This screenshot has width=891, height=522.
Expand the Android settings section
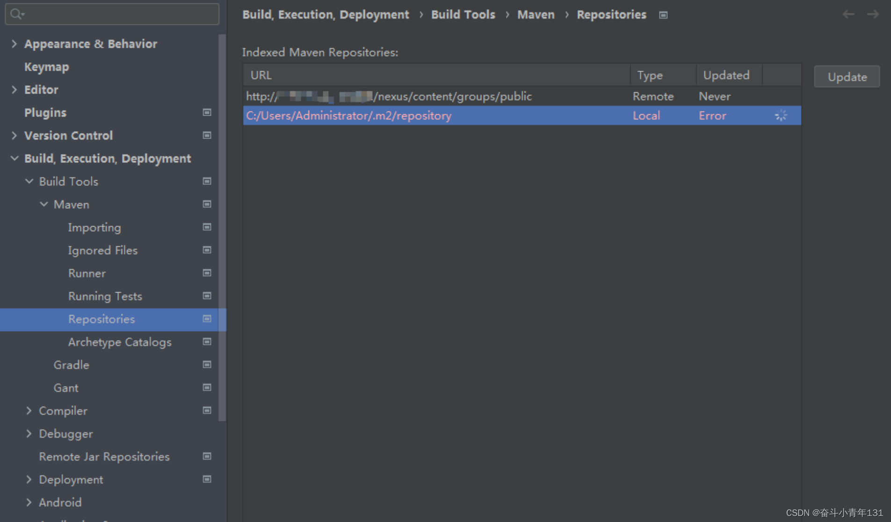click(x=29, y=502)
